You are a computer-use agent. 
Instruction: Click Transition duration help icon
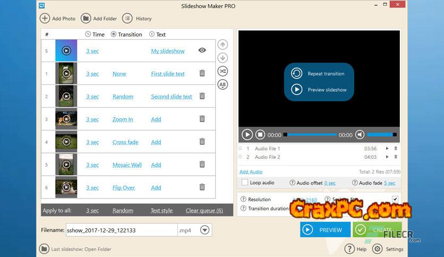pyautogui.click(x=243, y=208)
